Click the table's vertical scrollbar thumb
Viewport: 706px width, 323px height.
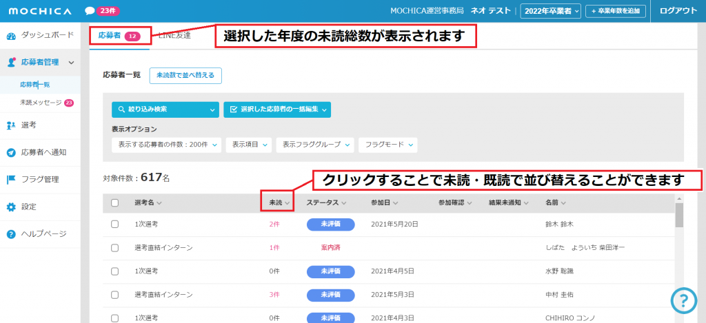[679, 215]
